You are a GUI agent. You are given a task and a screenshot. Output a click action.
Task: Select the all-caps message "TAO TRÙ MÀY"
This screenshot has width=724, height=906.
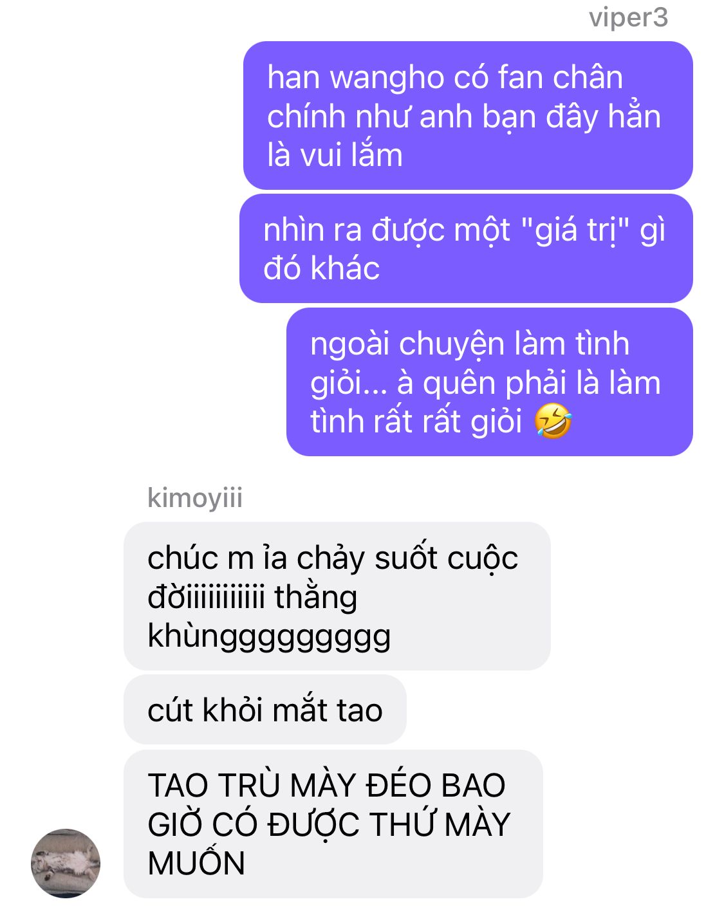coord(333,824)
